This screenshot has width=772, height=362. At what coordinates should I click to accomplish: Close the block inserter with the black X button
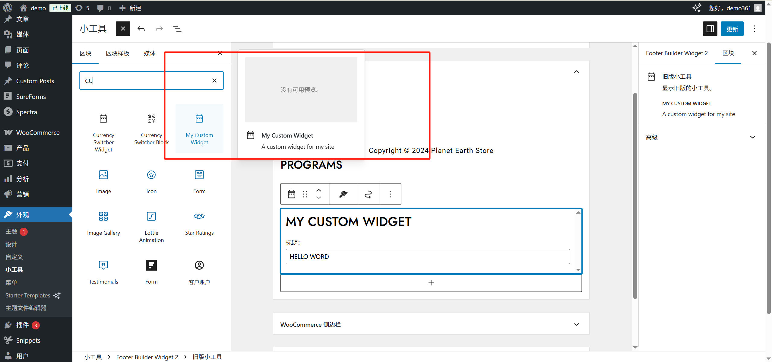point(123,29)
